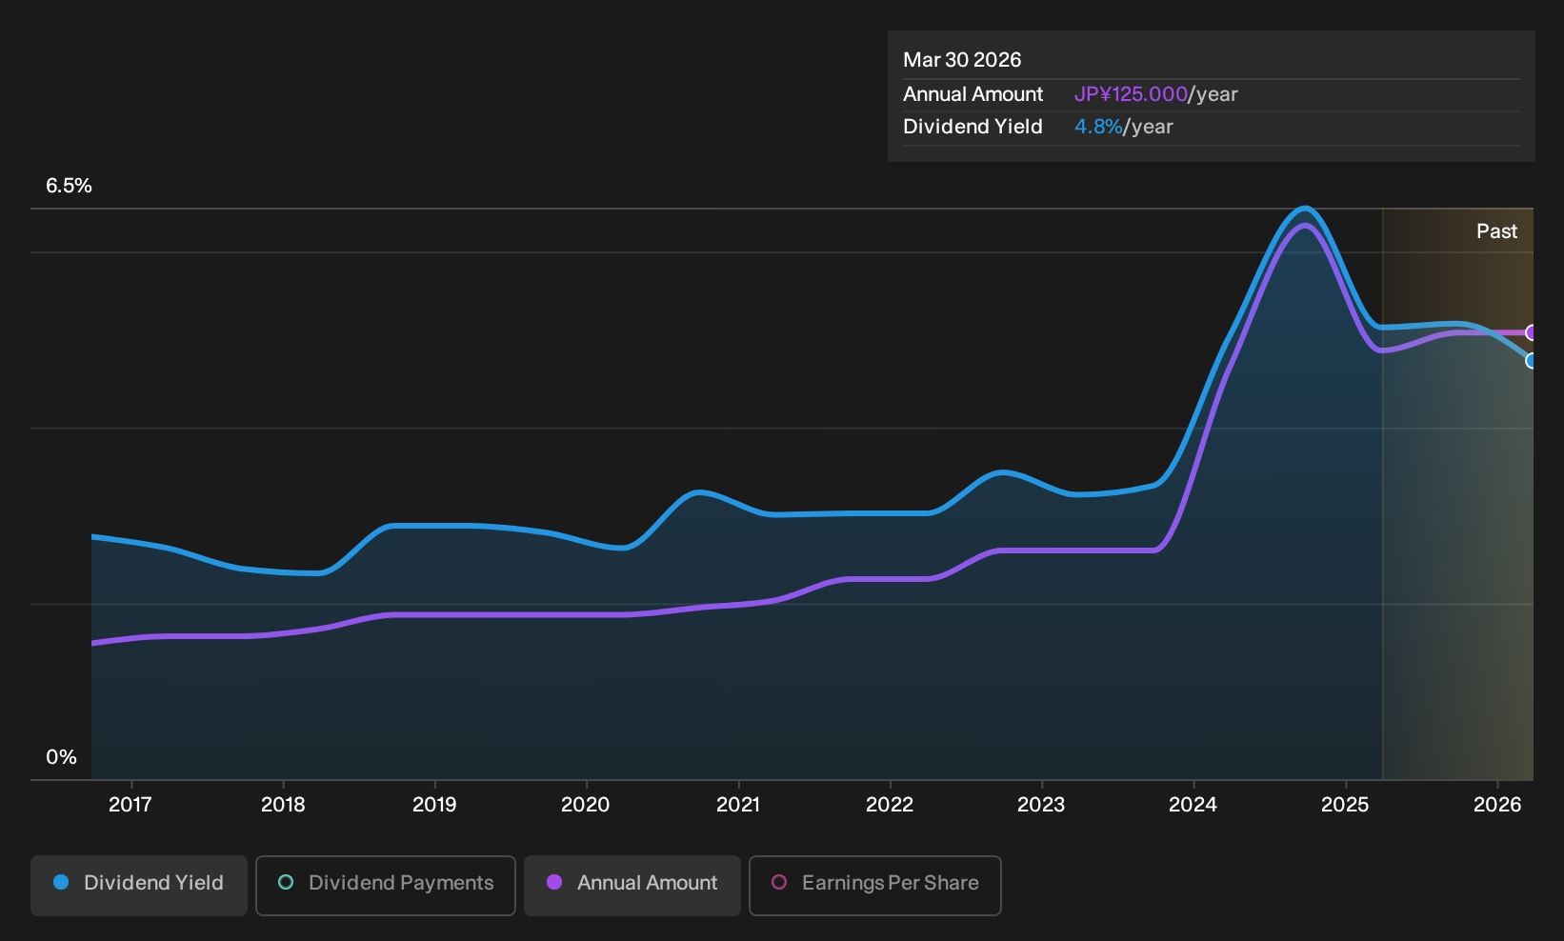Click the pink Earnings Per Share circle icon
1564x941 pixels.
coord(779,882)
